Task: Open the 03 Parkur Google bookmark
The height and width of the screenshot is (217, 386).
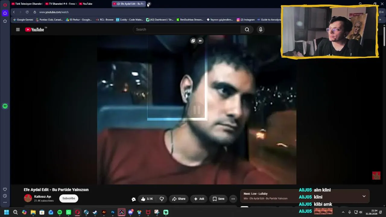Action: pos(79,20)
